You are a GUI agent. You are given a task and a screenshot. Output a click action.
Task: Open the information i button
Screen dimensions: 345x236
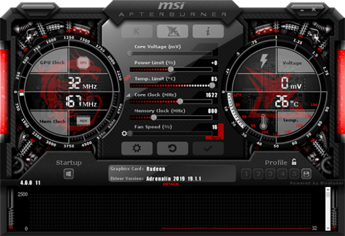coord(208,31)
